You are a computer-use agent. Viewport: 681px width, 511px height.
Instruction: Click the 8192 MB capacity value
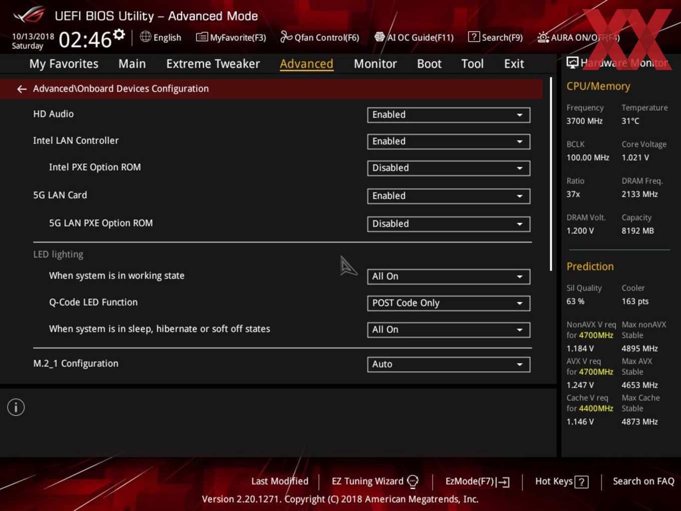(x=637, y=231)
